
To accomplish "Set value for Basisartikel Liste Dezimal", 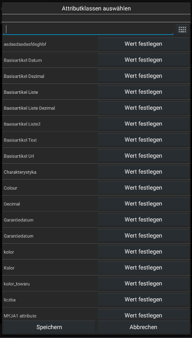I will (x=143, y=108).
